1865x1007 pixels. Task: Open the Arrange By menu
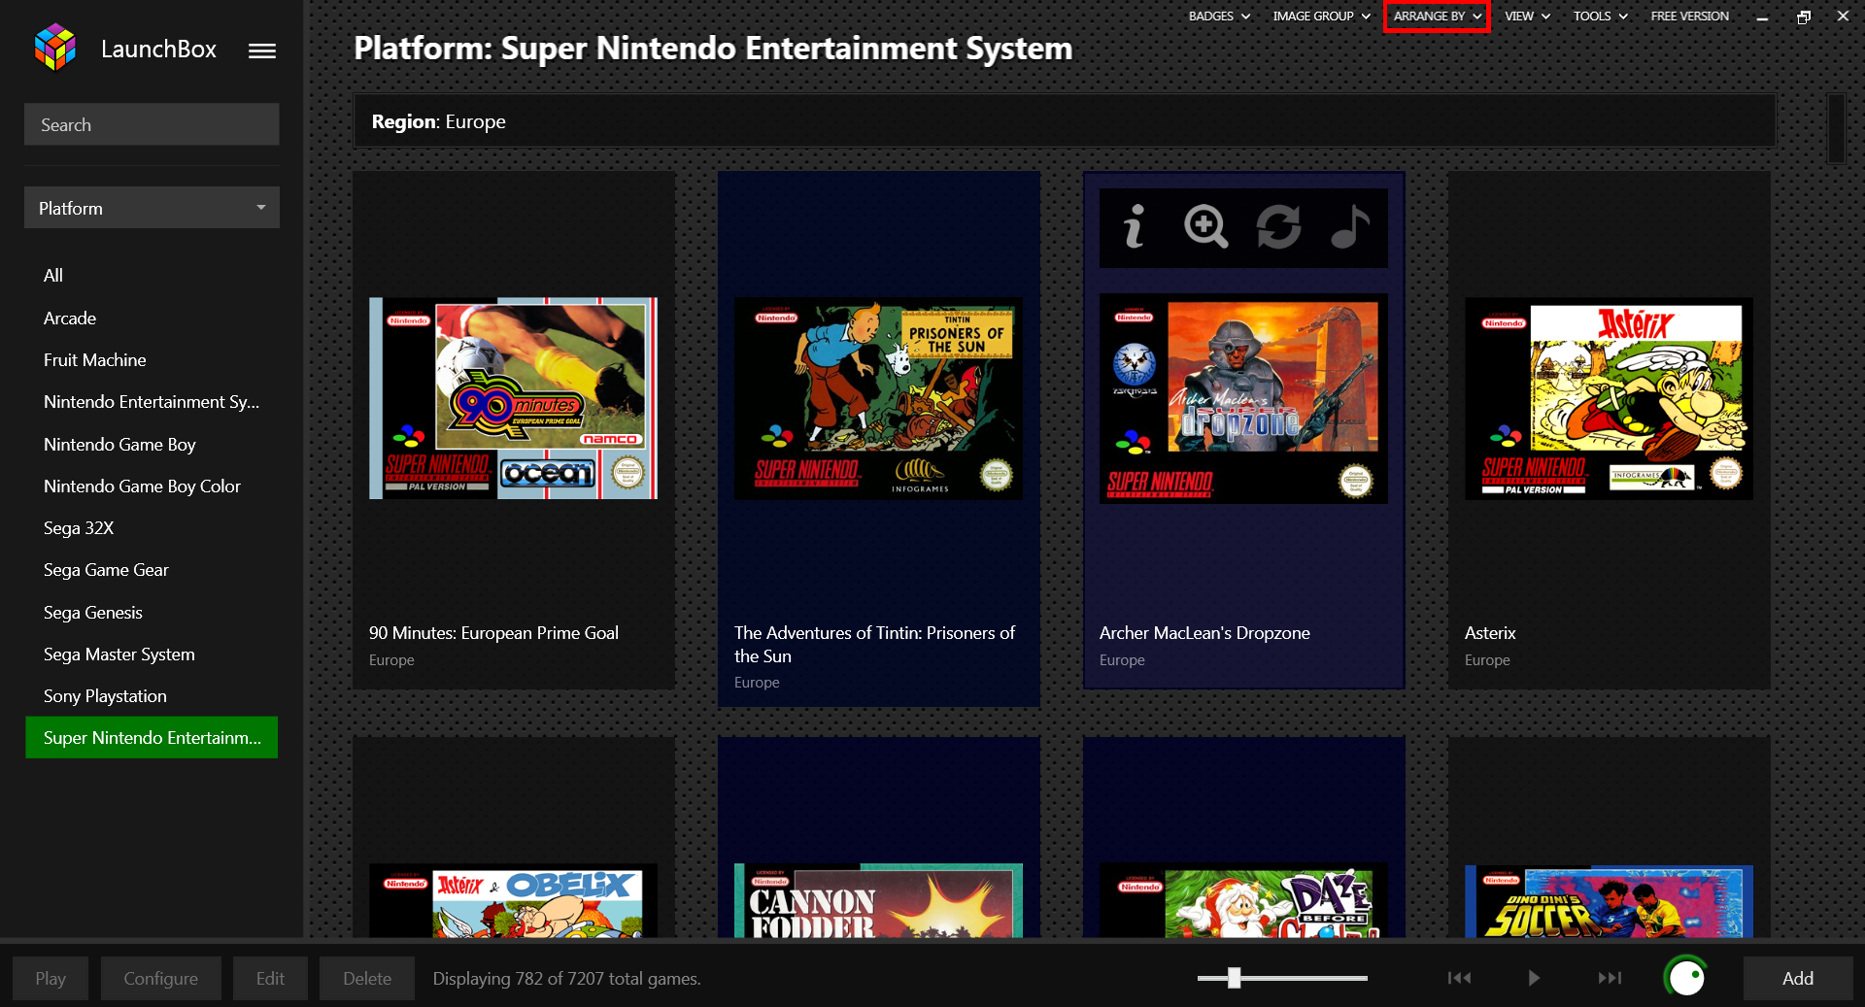coord(1437,16)
